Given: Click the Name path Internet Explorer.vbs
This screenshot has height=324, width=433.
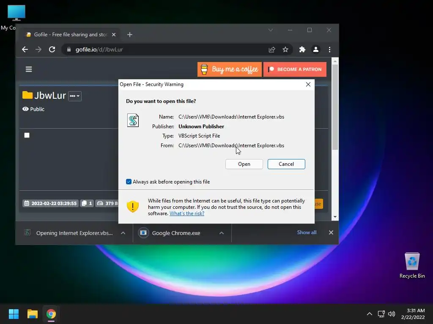Looking at the screenshot, I should pyautogui.click(x=231, y=117).
